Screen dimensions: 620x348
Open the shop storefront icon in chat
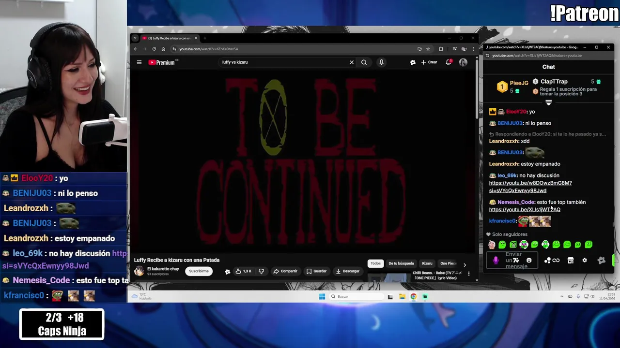click(x=571, y=261)
